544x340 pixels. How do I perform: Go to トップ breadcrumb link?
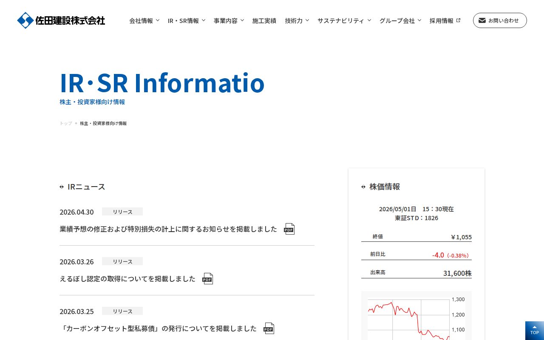pyautogui.click(x=66, y=123)
